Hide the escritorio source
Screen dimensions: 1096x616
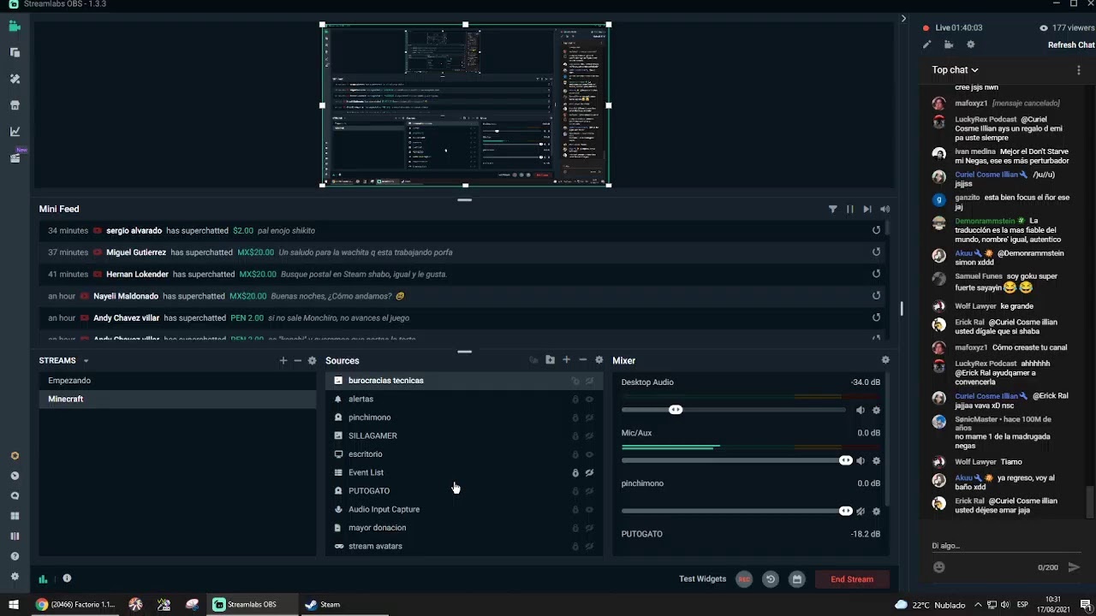[x=589, y=454]
